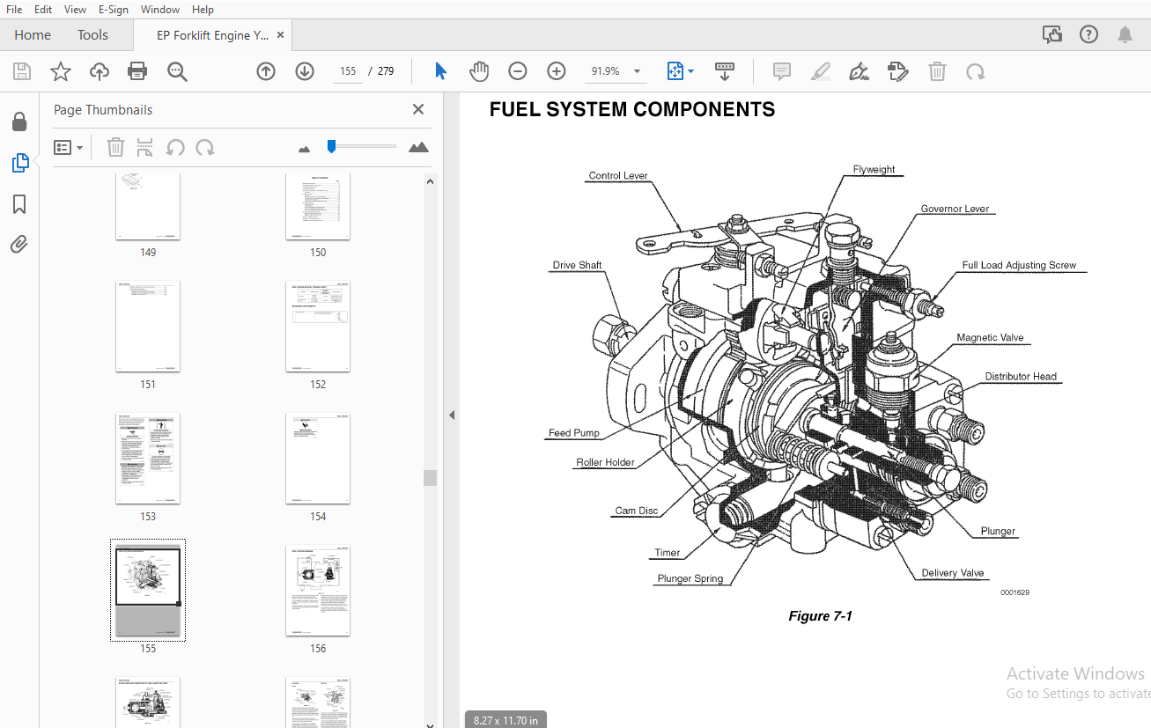The width and height of the screenshot is (1151, 728).
Task: Click the stamp tool icon
Action: pos(897,71)
